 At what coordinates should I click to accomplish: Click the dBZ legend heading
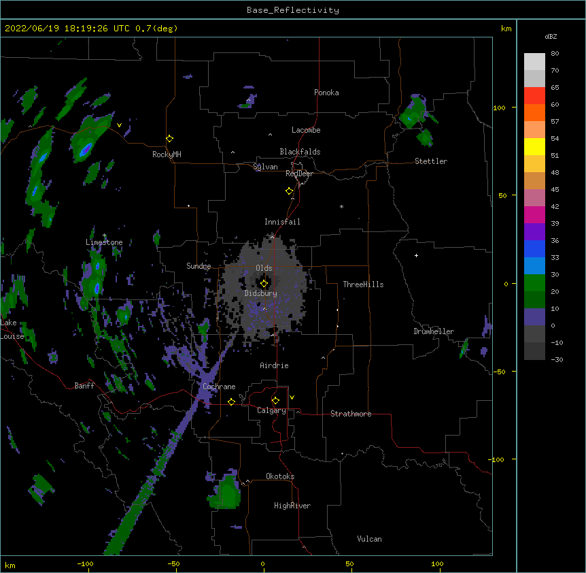point(551,37)
